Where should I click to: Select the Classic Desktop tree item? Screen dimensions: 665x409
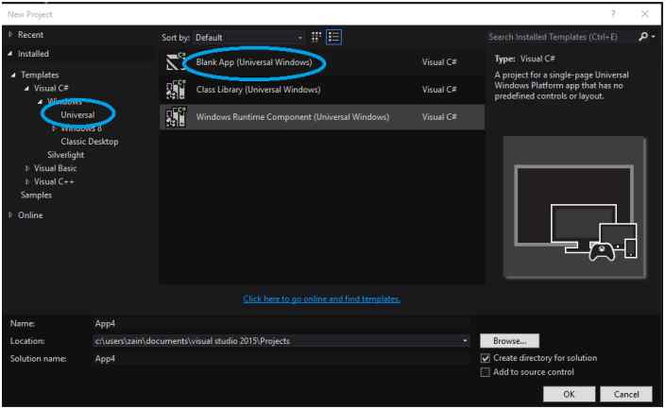[90, 142]
